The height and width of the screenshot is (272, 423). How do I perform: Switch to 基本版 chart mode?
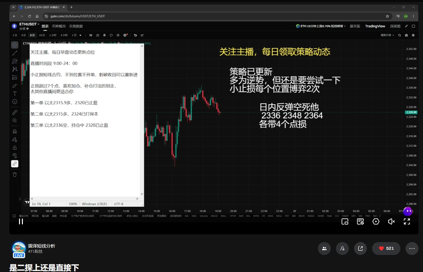[x=355, y=26]
